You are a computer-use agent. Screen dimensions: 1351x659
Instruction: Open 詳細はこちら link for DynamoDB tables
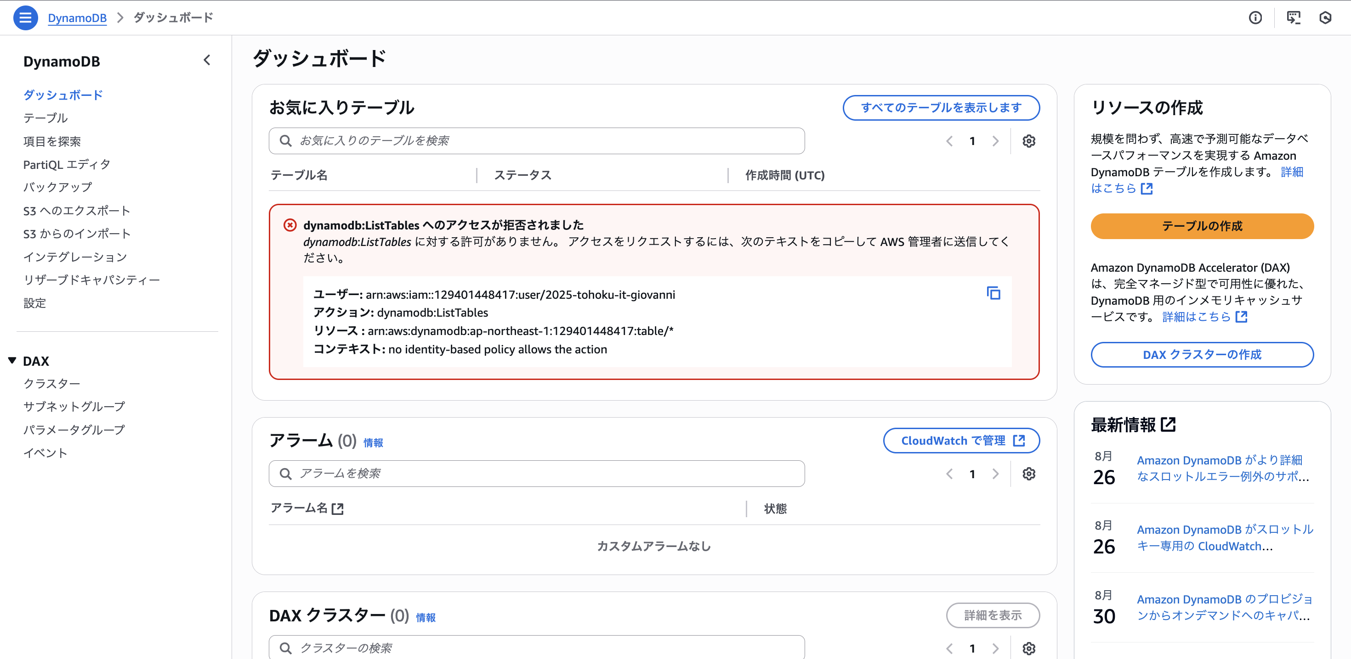[x=1122, y=188]
